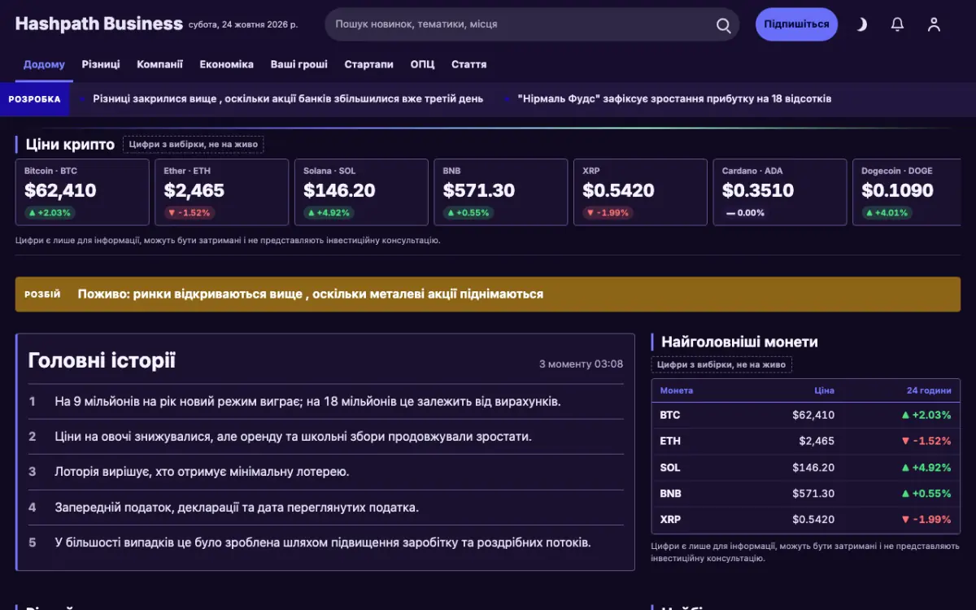The width and height of the screenshot is (976, 610).
Task: Open the Компанії tab
Action: coord(159,64)
